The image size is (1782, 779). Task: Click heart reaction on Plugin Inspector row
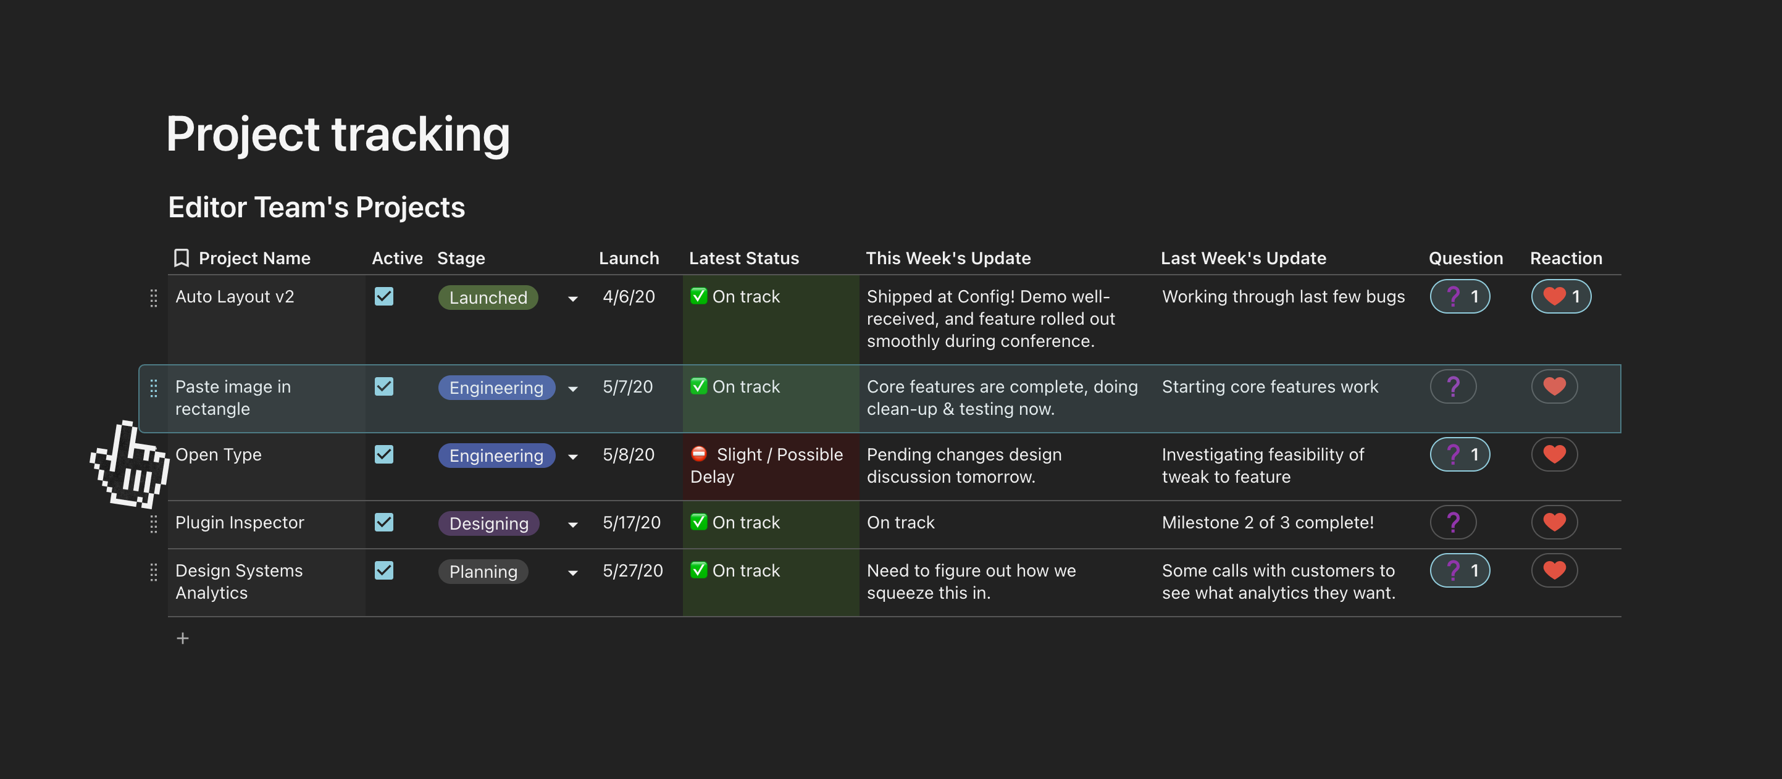point(1554,522)
